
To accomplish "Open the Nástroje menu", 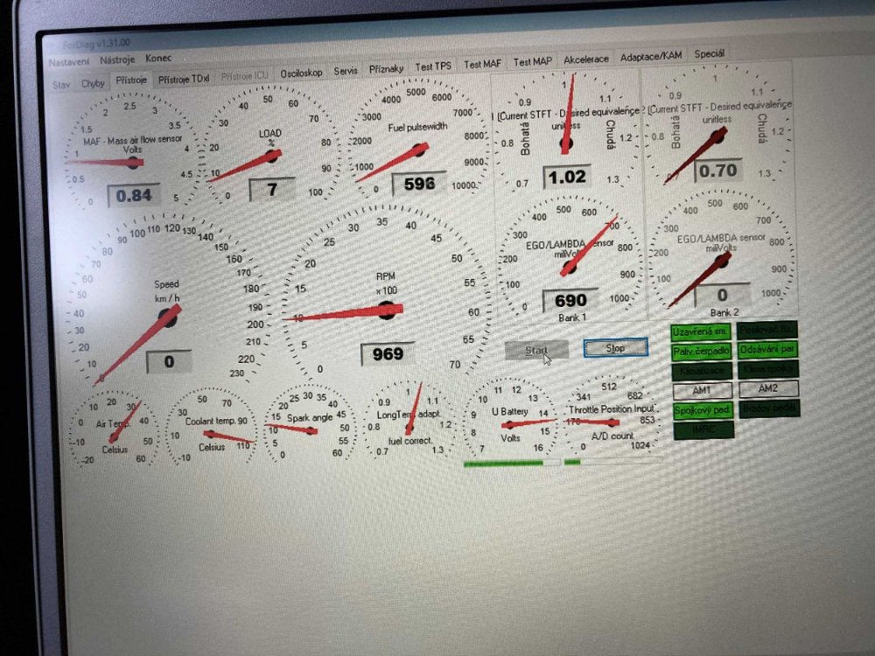I will click(x=116, y=59).
